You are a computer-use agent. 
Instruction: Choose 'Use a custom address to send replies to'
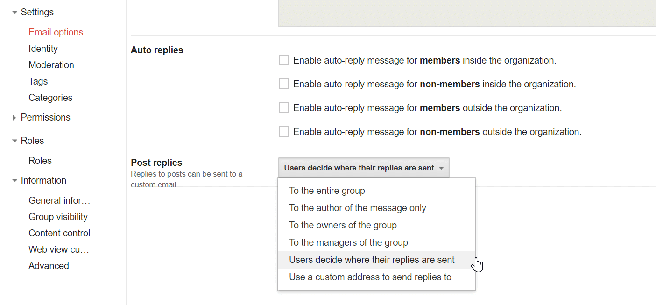(370, 277)
